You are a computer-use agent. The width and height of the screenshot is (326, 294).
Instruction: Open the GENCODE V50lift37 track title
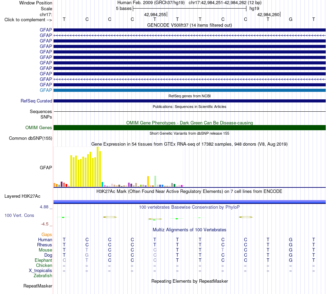(189, 25)
